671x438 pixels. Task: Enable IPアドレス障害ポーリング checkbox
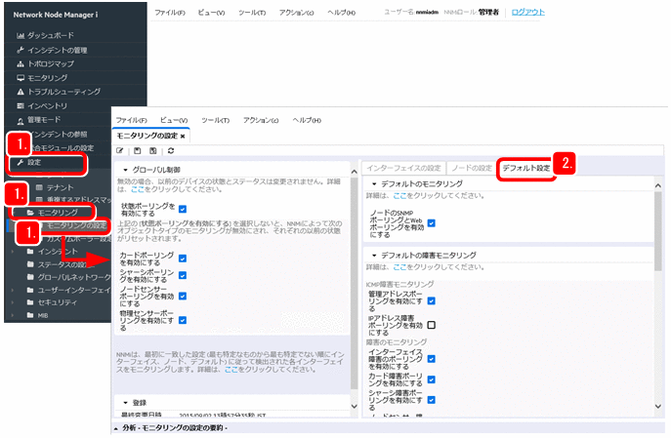[431, 325]
